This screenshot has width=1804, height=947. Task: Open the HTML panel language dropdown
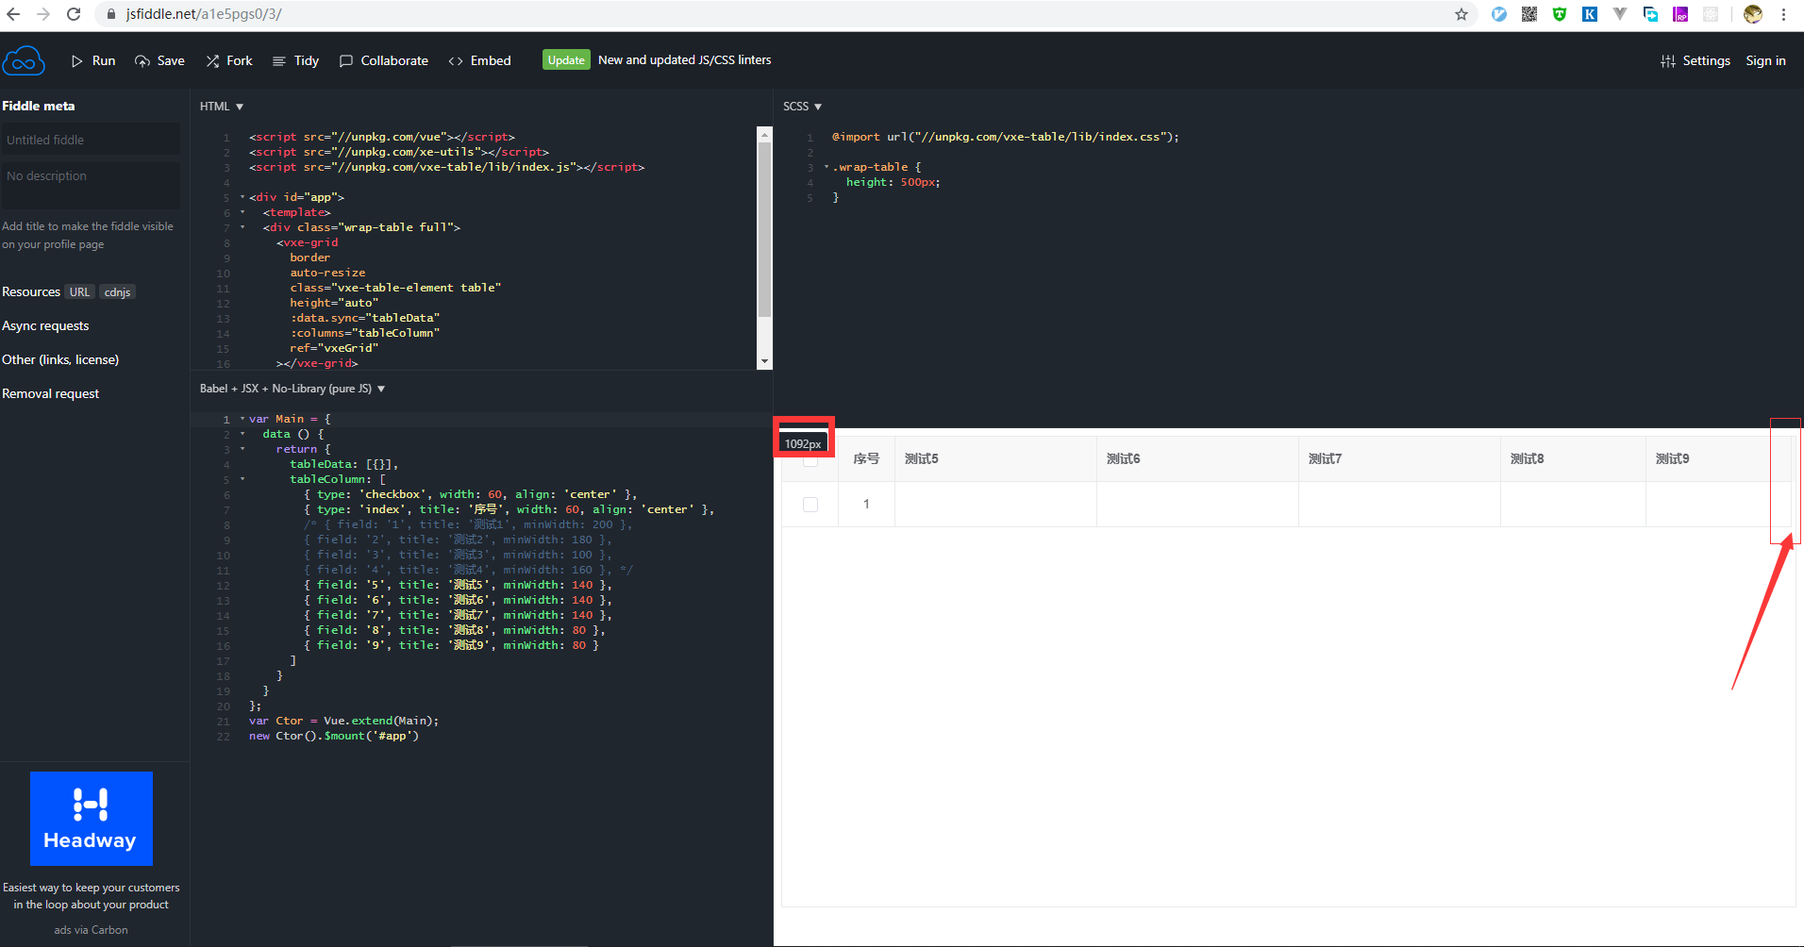(221, 106)
